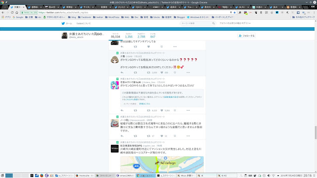
Task: Open Firefox from the taskbar
Action: (x=42, y=176)
